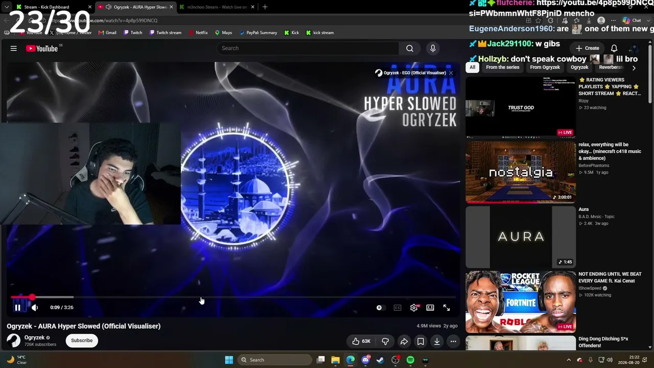Viewport: 654px width, 368px height.
Task: Open Steam from the taskbar
Action: click(x=380, y=360)
